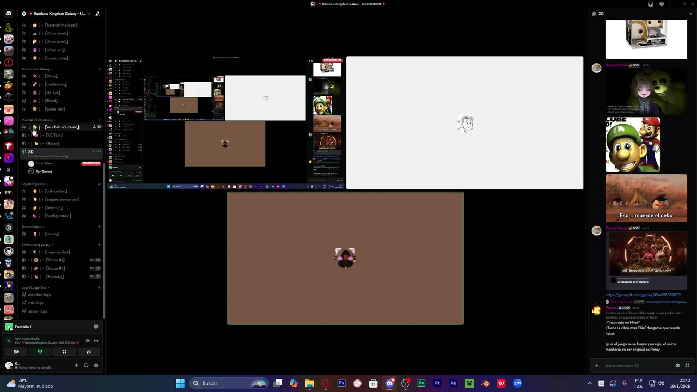The image size is (697, 392).
Task: Add channel to Musical Voice Galaxy
Action: 99,120
